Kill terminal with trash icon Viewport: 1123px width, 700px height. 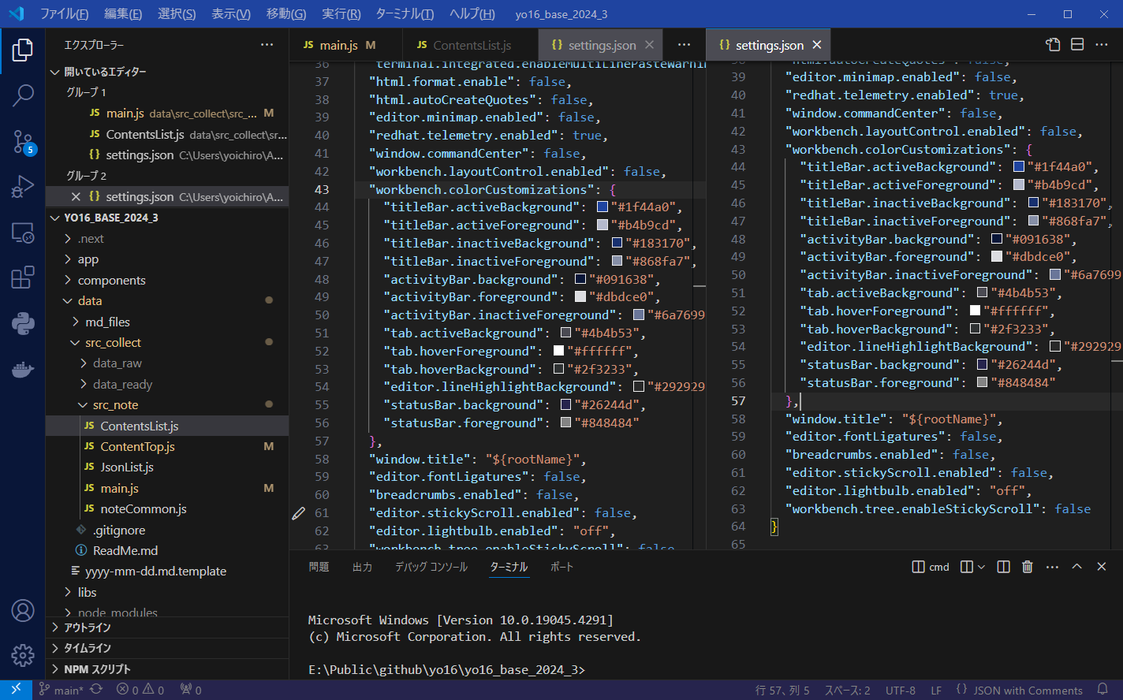[x=1028, y=567]
